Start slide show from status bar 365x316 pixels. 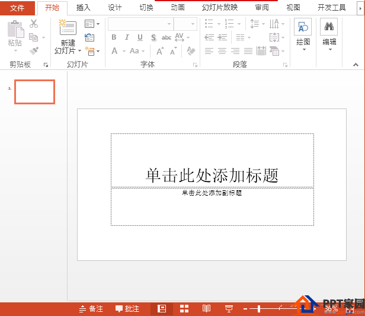coord(229,309)
